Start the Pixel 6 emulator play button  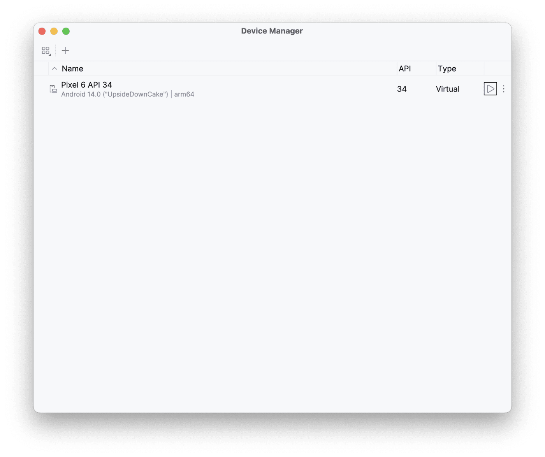coord(490,89)
